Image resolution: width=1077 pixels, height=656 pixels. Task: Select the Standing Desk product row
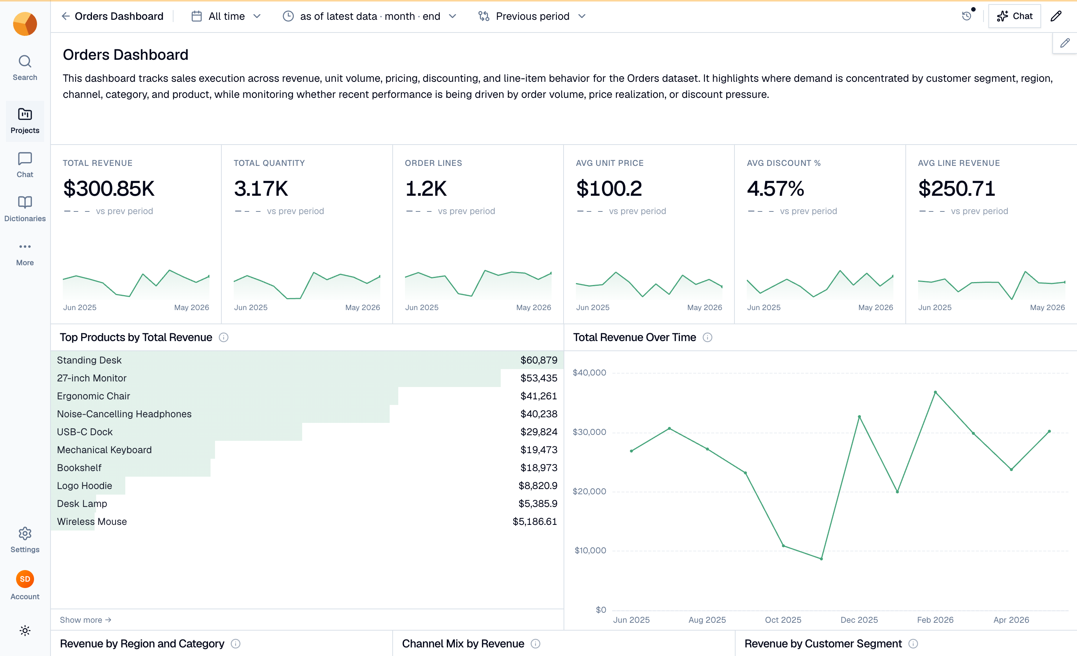[307, 360]
